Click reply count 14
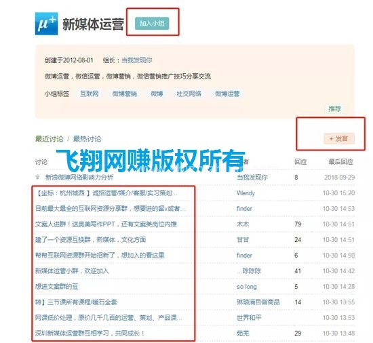The height and width of the screenshot is (343, 373). point(298,302)
